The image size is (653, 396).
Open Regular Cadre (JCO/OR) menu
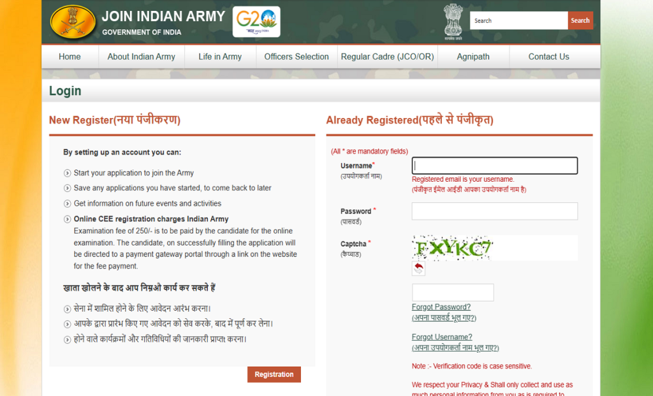tap(387, 57)
